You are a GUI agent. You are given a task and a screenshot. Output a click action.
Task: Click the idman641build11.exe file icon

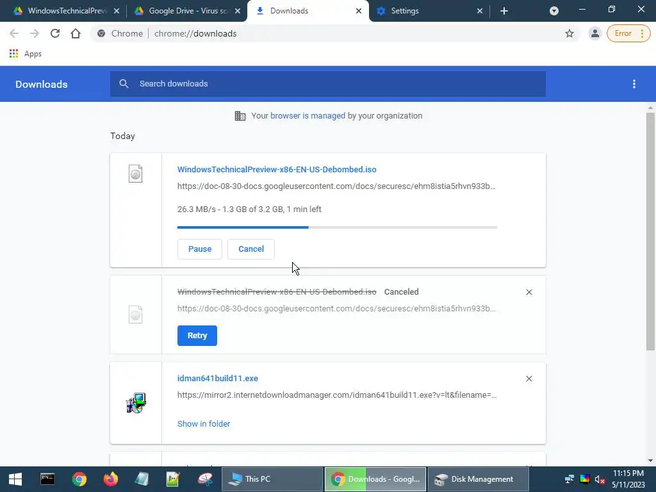(x=136, y=403)
